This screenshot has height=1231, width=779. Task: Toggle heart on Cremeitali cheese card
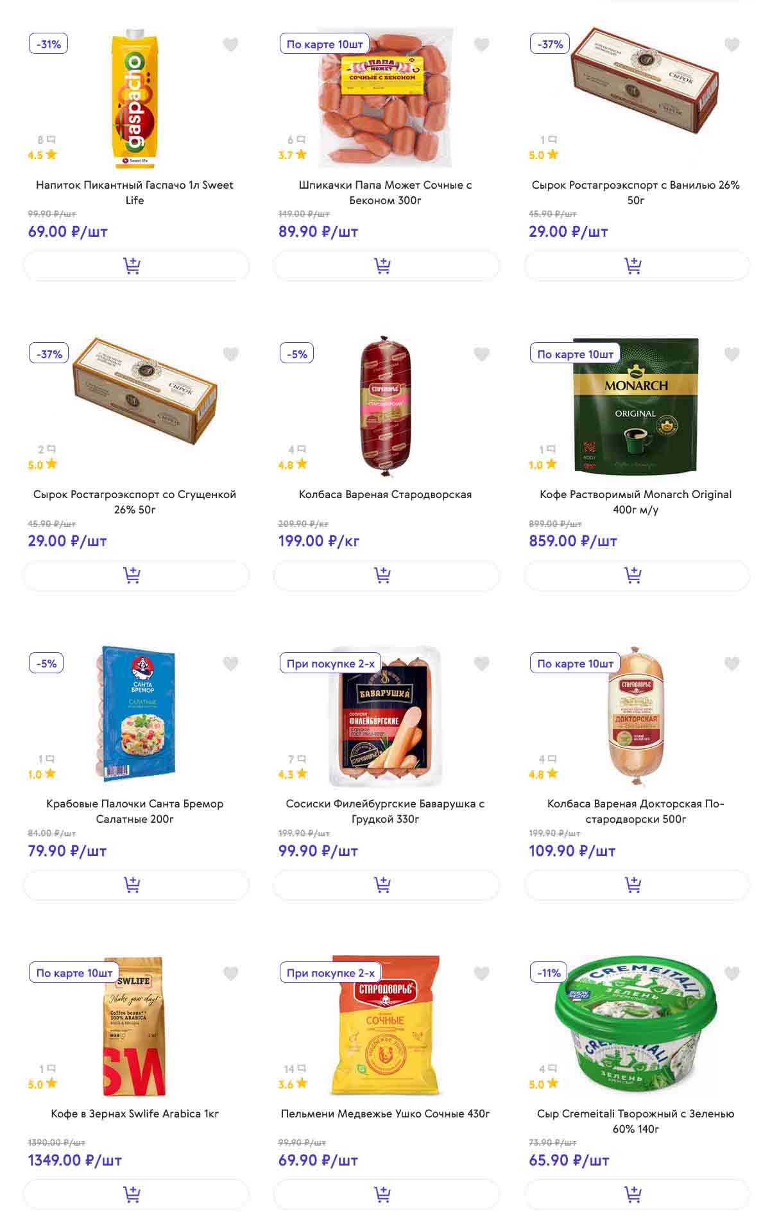point(732,973)
